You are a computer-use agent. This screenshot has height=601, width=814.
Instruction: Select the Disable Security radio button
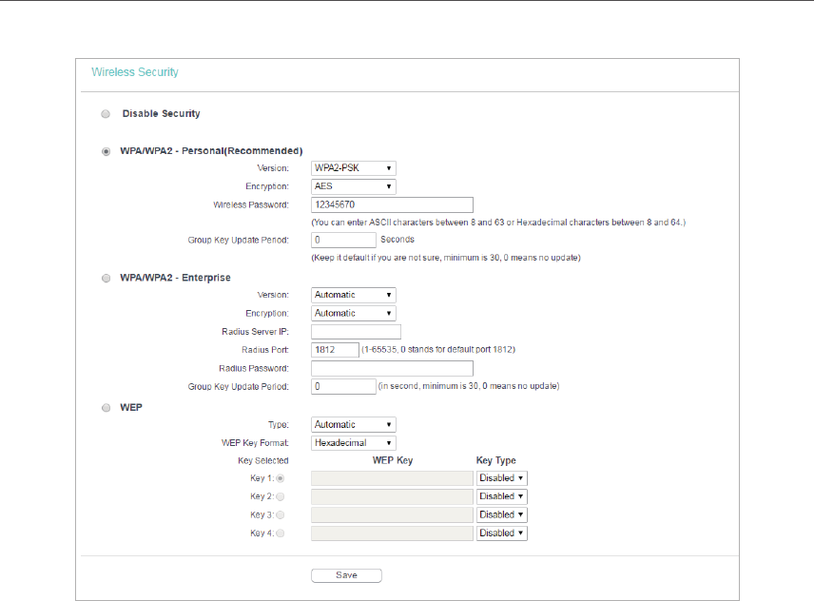(x=106, y=114)
